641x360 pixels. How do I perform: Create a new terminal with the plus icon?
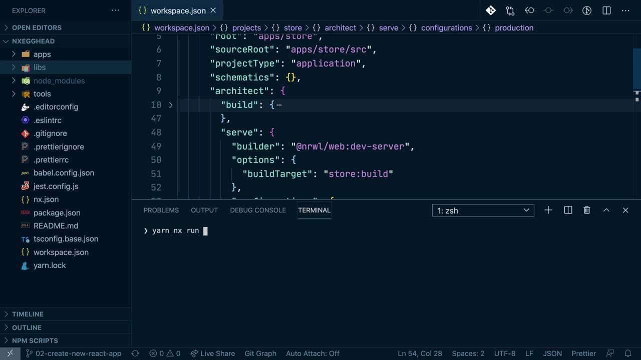(548, 210)
